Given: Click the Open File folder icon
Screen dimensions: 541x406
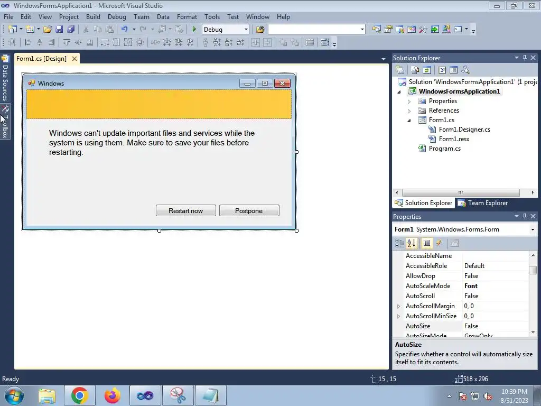Looking at the screenshot, I should 48,30.
